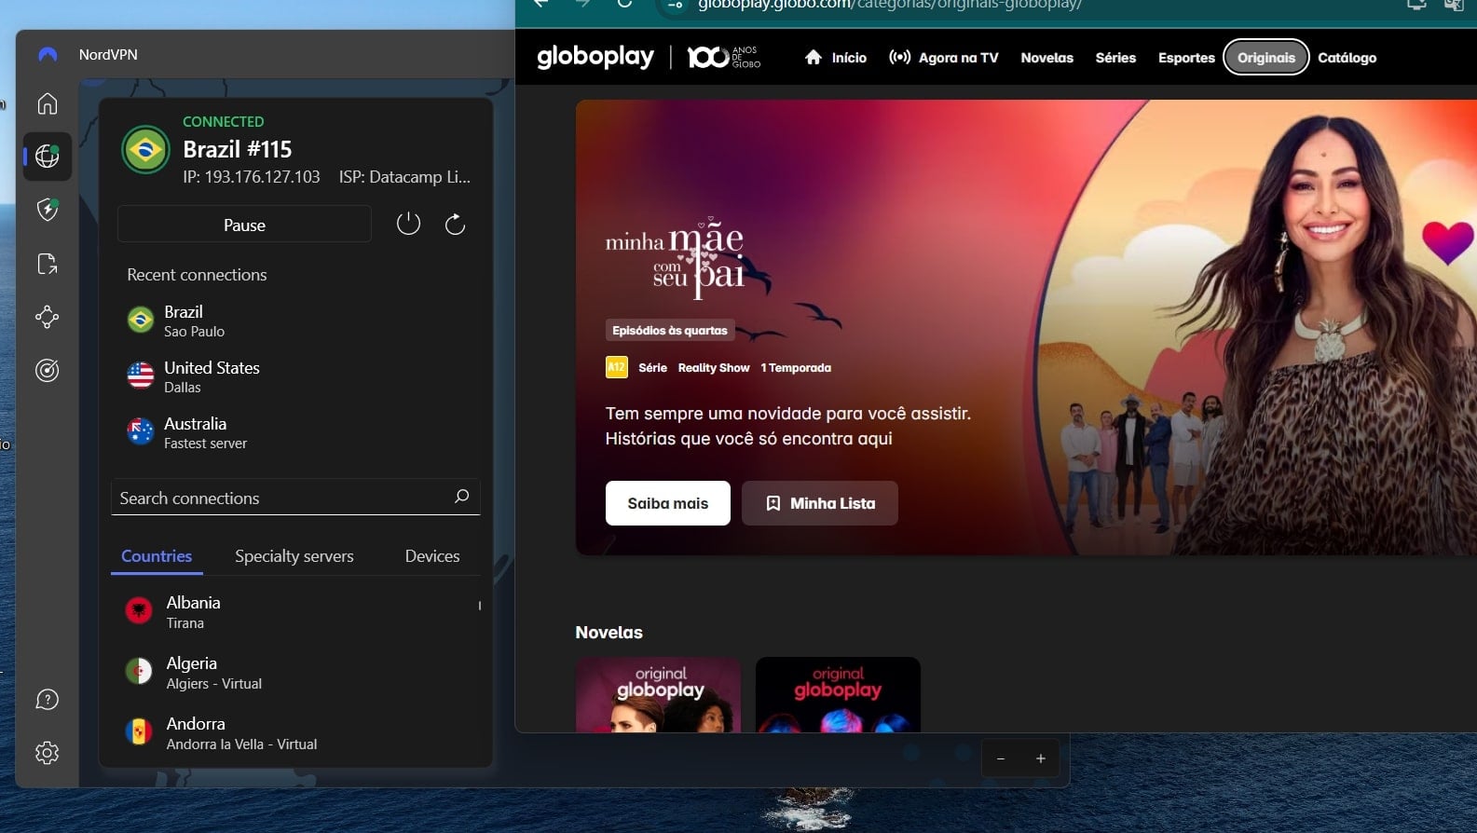Click the browser address bar URL
This screenshot has width=1477, height=833.
coord(890,4)
